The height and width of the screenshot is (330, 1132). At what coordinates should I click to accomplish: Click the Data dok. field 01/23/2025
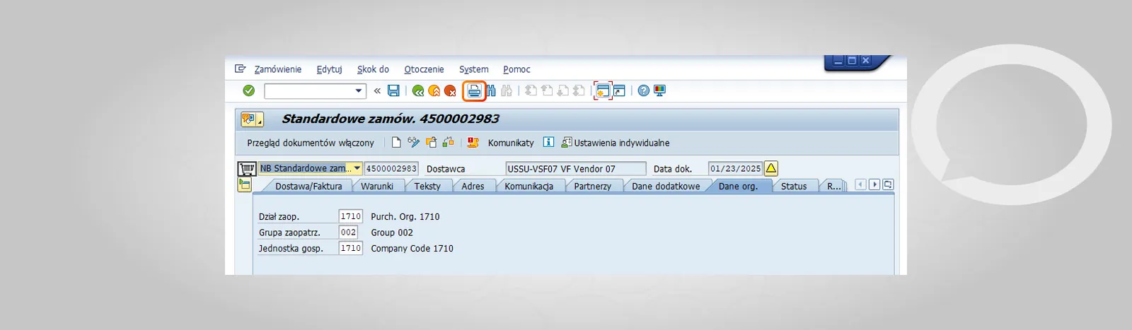pyautogui.click(x=735, y=168)
